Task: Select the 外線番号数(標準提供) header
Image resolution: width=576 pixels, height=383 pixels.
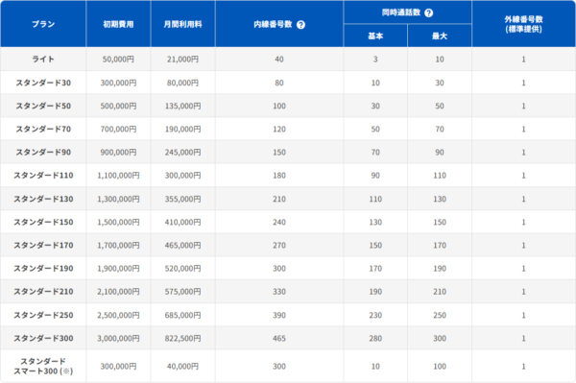Action: [x=523, y=24]
